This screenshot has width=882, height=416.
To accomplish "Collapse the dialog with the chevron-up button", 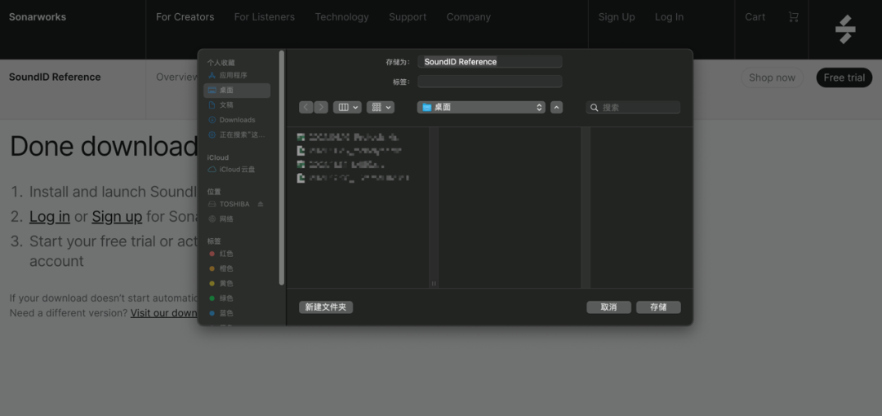I will coord(556,108).
